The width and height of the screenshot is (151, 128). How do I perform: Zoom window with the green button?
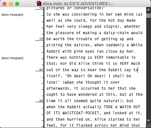click(x=17, y=4)
